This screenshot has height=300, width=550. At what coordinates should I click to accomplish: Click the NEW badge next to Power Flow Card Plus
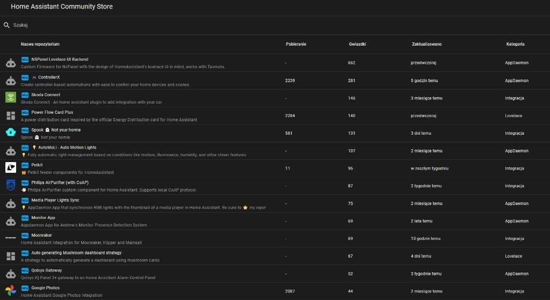(x=25, y=113)
